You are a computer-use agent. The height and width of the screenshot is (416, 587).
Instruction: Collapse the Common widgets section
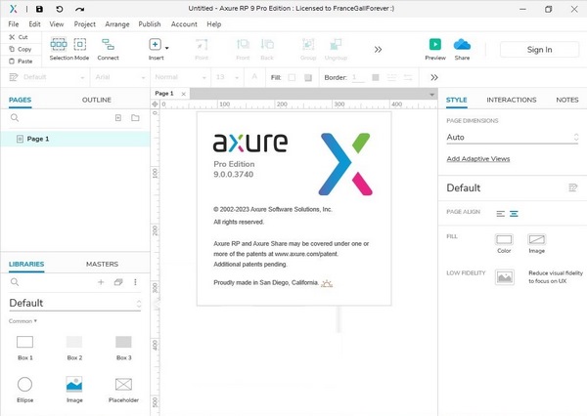coord(23,321)
